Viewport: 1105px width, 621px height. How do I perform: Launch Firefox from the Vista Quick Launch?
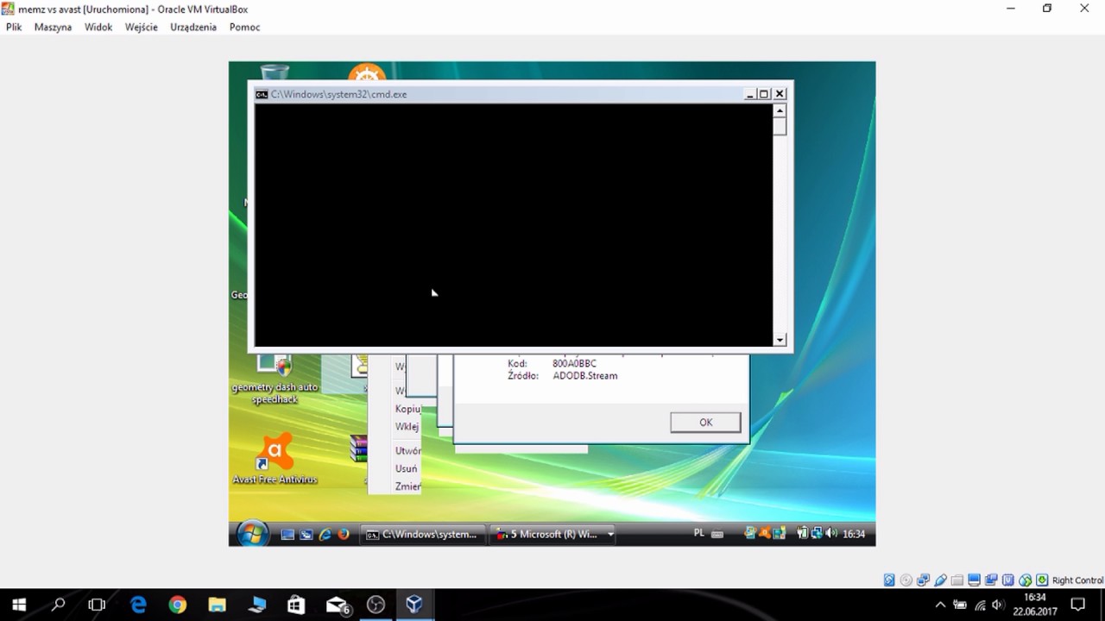344,535
